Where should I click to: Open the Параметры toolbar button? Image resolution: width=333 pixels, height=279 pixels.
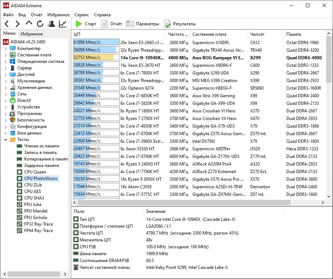[142, 24]
